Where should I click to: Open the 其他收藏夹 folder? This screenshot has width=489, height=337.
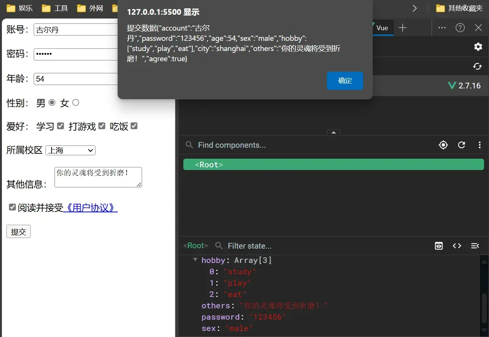coord(459,8)
